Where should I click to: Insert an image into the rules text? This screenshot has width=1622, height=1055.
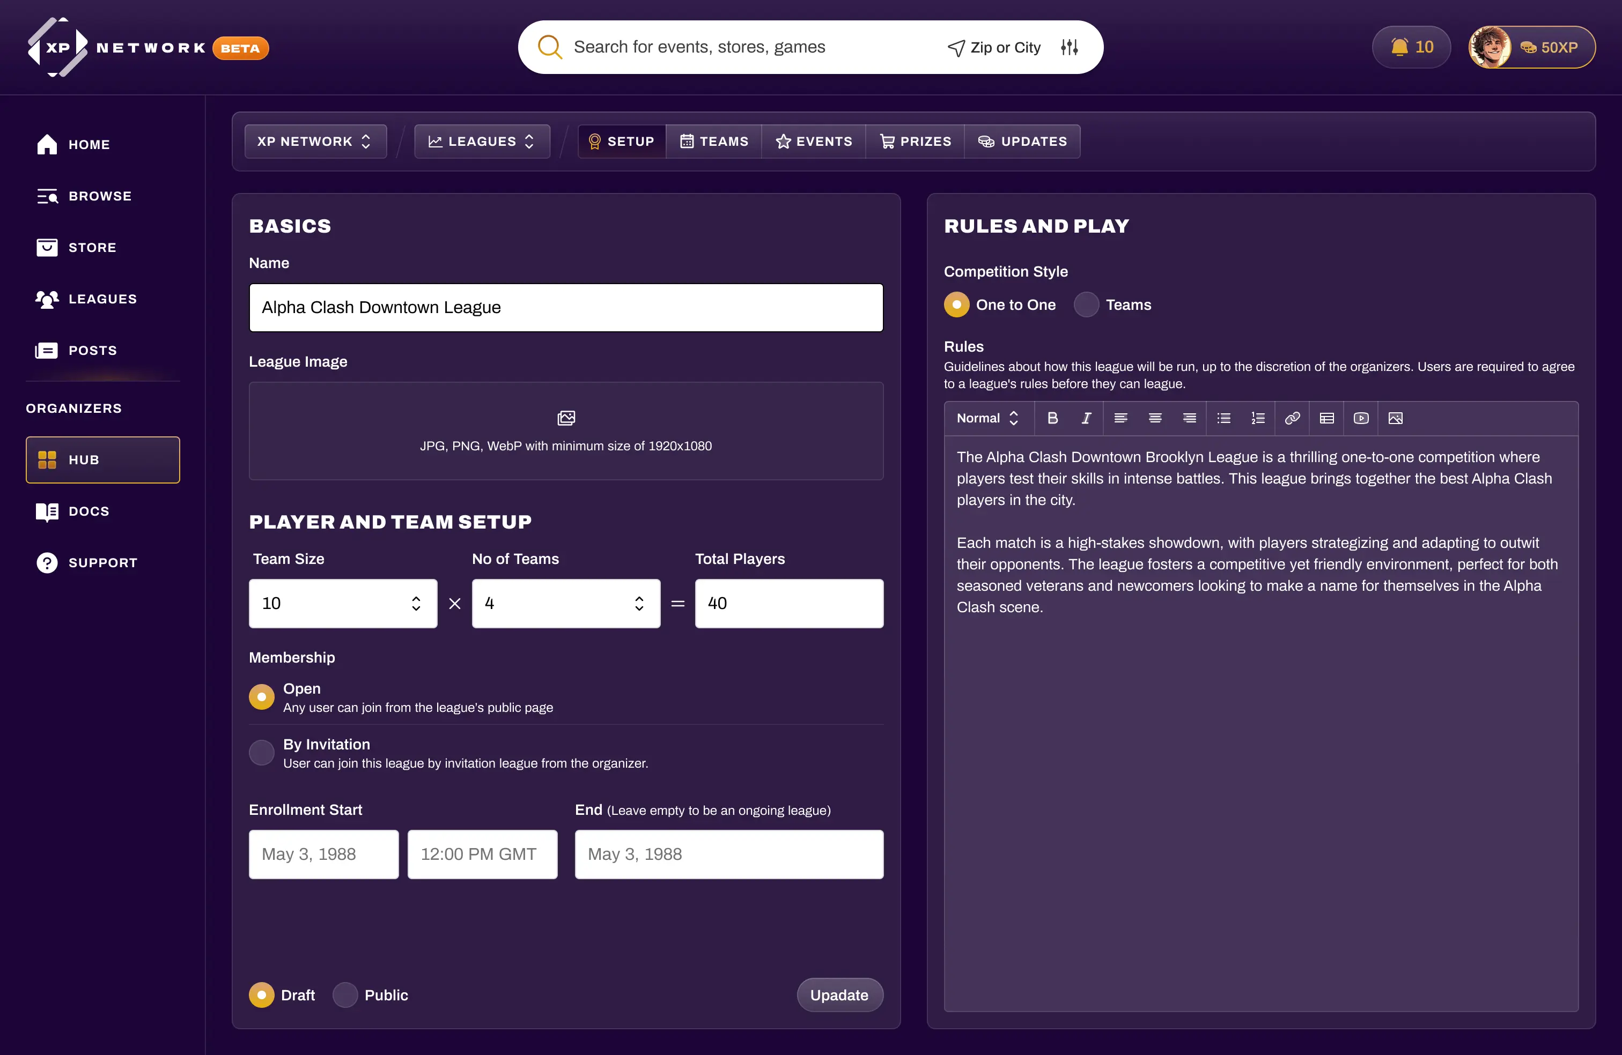coord(1396,418)
